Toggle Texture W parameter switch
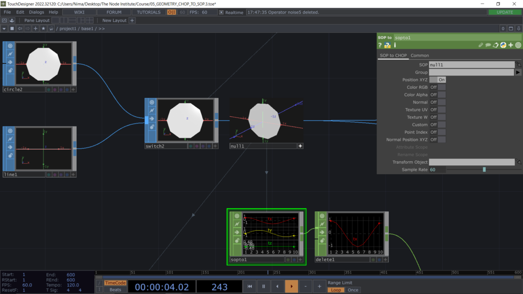This screenshot has height=294, width=523. tap(438, 117)
